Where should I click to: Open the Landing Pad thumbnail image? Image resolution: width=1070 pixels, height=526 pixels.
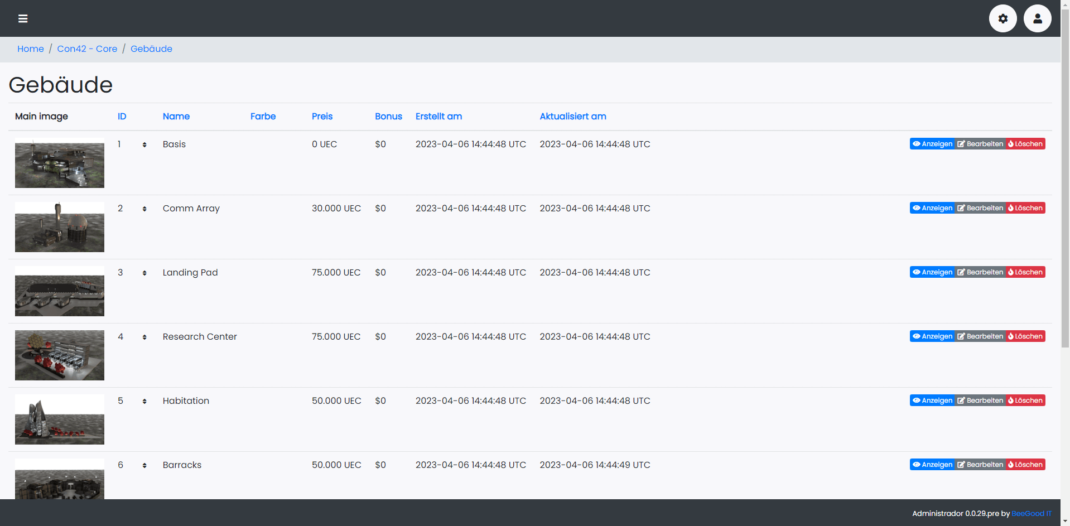coord(59,291)
